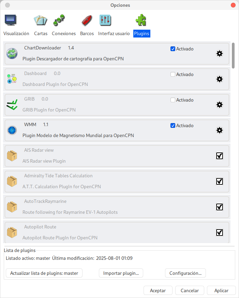Uncheck Activado for ChartDownloader

[x=173, y=49]
